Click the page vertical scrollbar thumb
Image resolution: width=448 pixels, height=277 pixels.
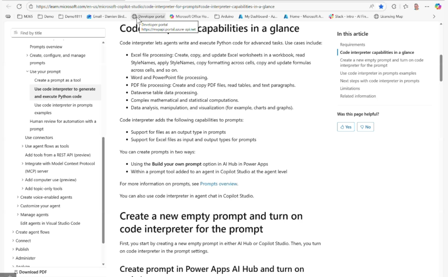pos(441,68)
